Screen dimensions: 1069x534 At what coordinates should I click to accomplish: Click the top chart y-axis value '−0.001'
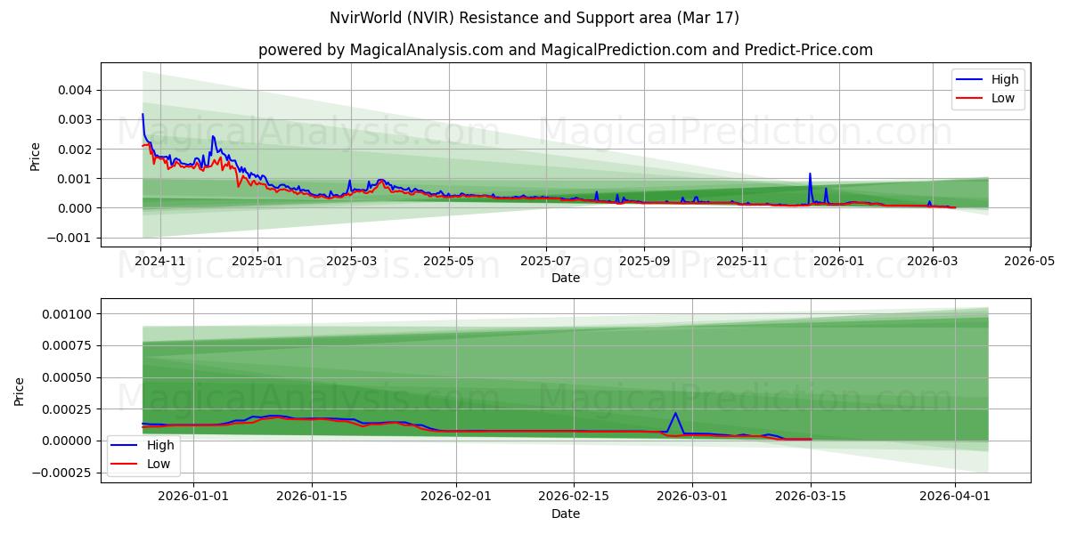coord(70,238)
